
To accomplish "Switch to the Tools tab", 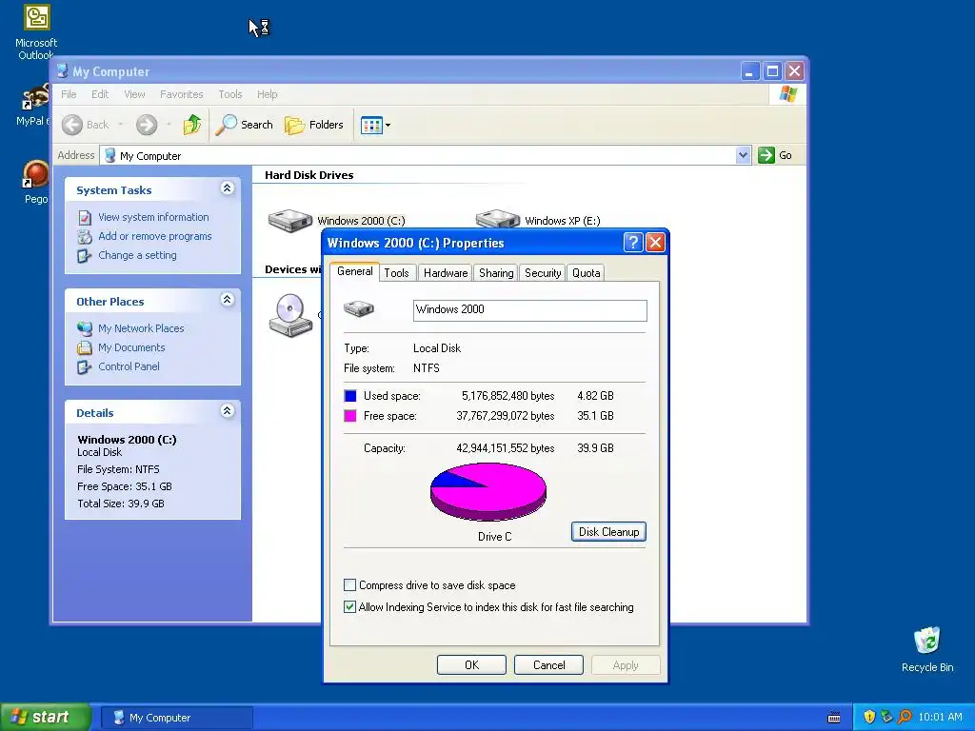I will click(x=396, y=273).
